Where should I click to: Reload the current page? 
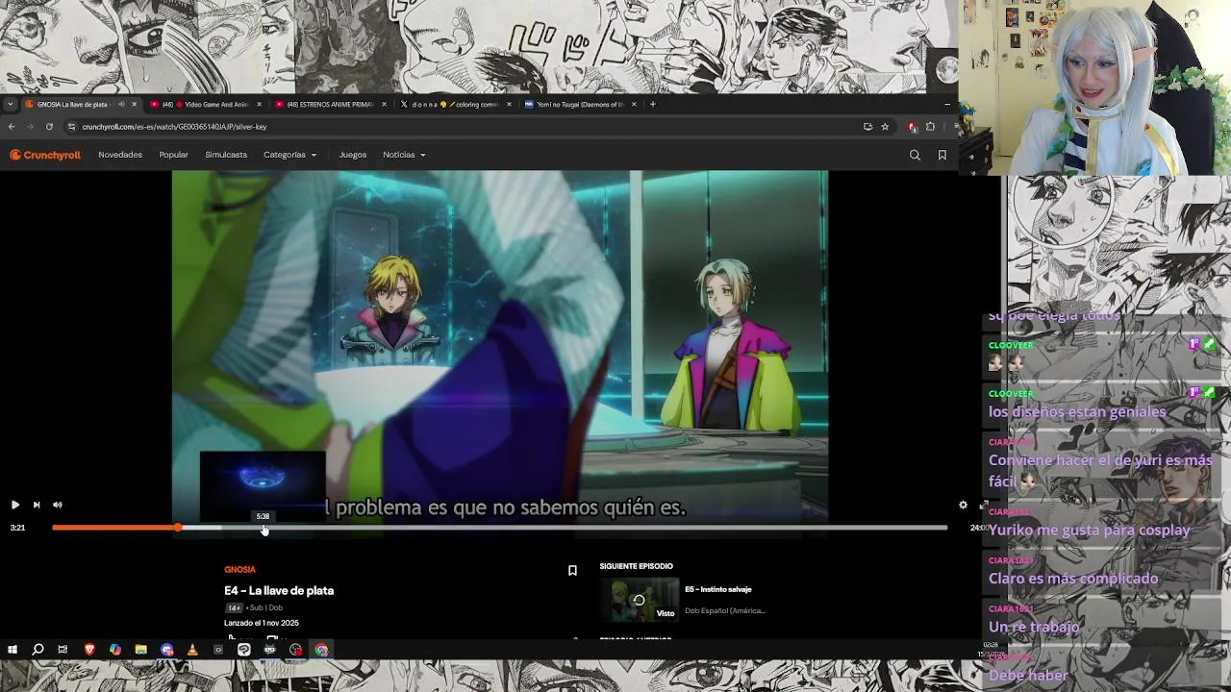(x=49, y=127)
